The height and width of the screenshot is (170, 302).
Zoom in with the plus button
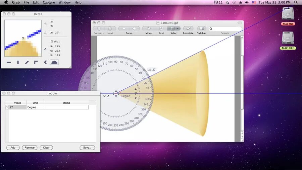(x=134, y=29)
